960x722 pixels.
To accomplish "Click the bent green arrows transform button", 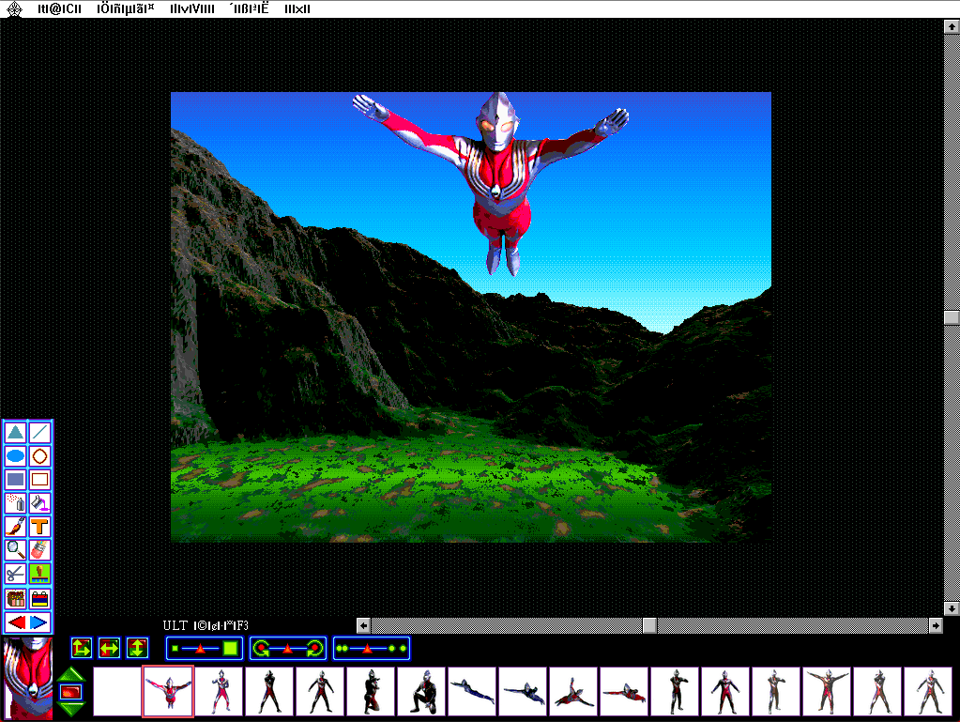I will (x=82, y=648).
